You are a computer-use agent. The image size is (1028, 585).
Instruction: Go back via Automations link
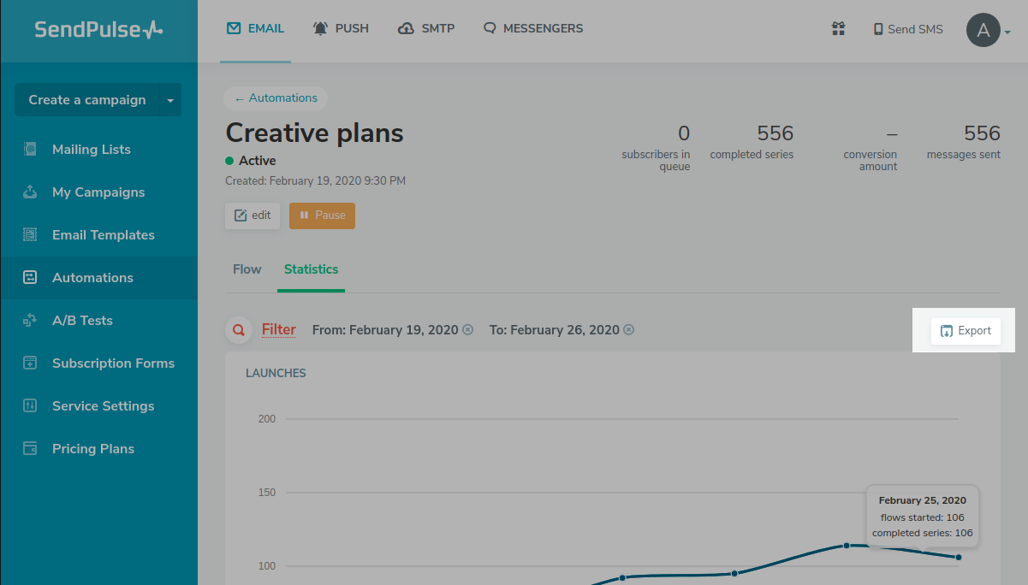pos(276,98)
